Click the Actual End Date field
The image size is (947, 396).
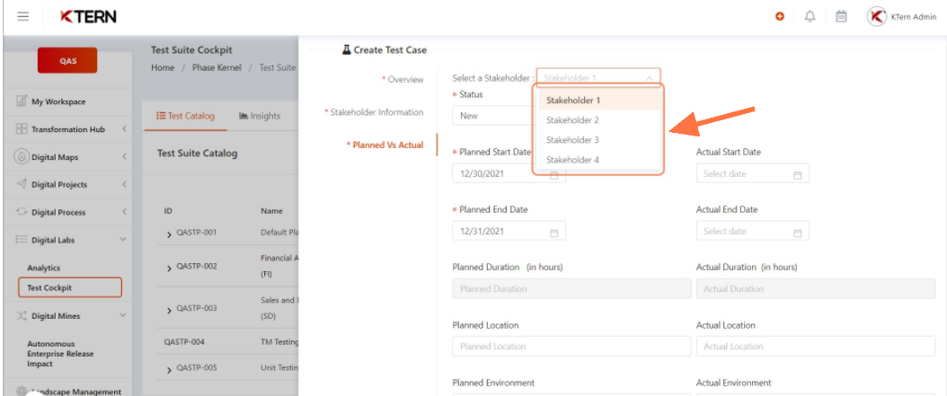753,231
